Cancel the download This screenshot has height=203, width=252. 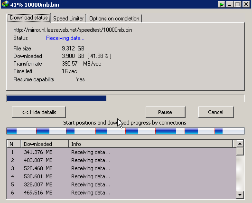click(x=216, y=112)
